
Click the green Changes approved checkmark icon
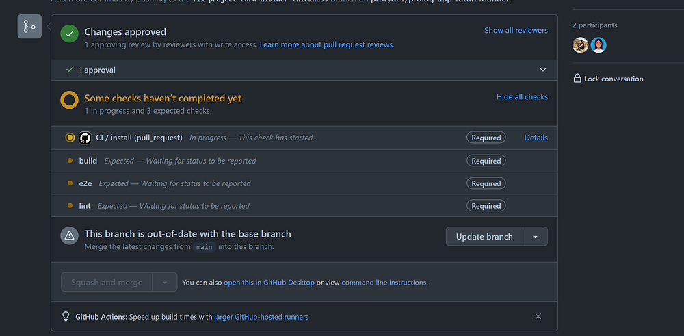(69, 34)
